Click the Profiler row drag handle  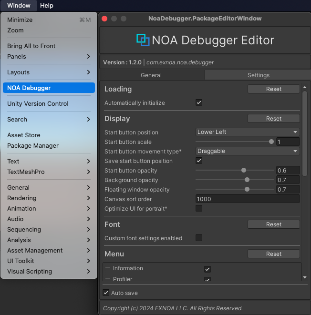point(108,279)
